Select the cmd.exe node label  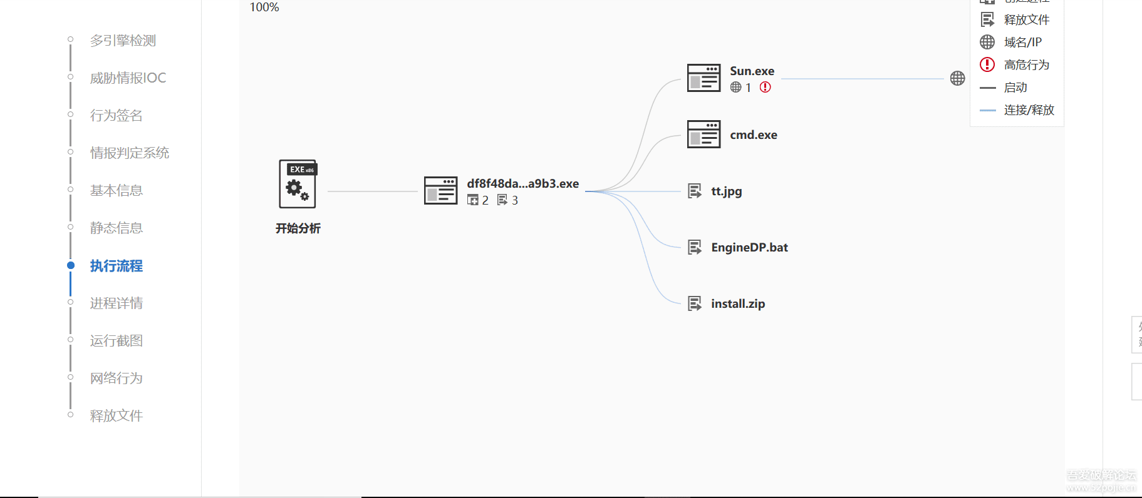click(x=754, y=135)
